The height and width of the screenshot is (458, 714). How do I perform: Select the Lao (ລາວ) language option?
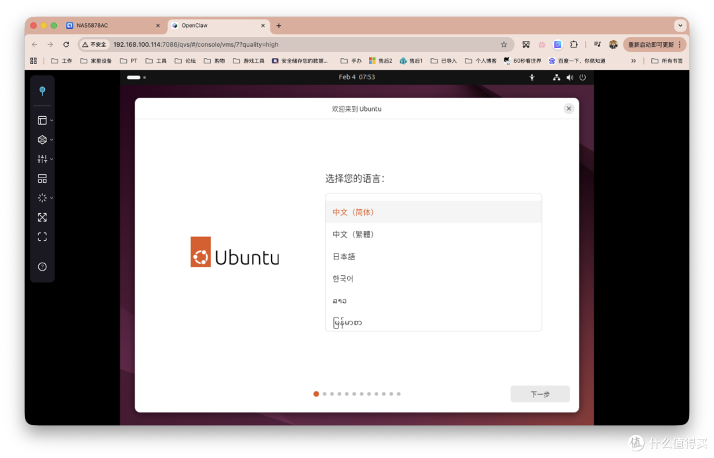click(434, 301)
